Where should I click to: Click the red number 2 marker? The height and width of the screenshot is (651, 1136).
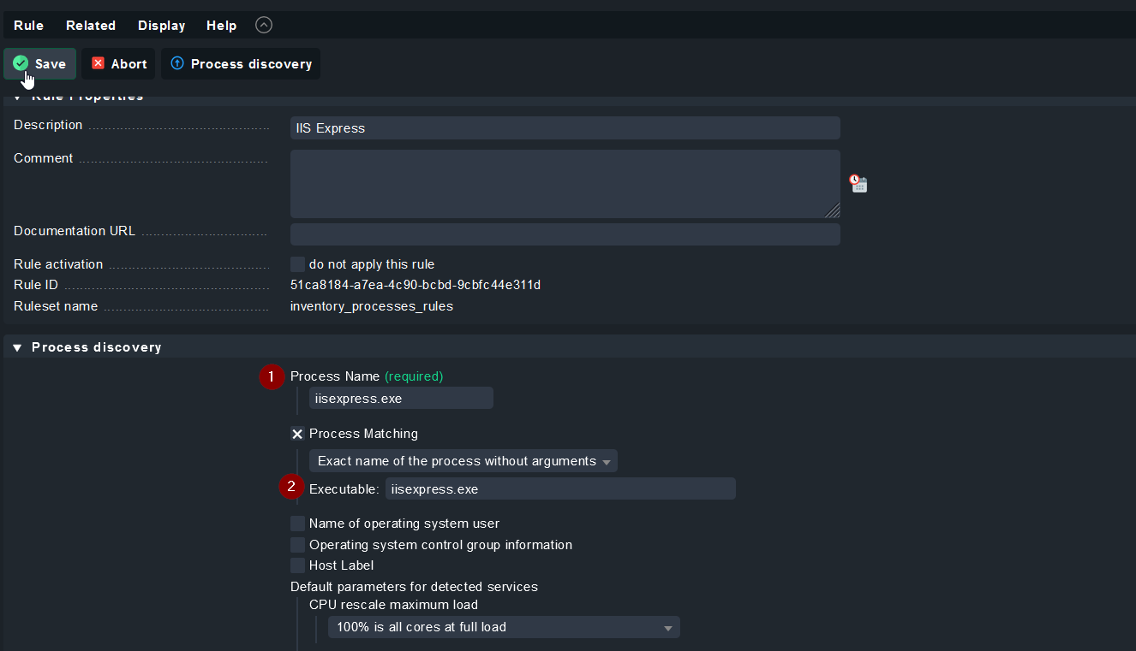tap(291, 487)
